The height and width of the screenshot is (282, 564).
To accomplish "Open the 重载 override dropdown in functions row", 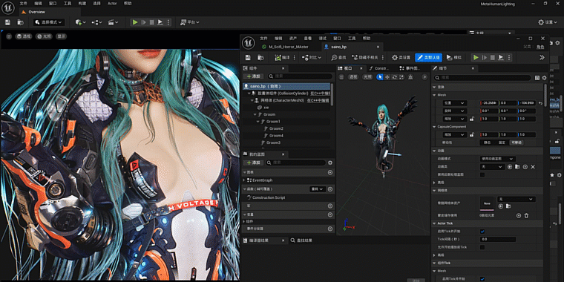I will (x=318, y=188).
